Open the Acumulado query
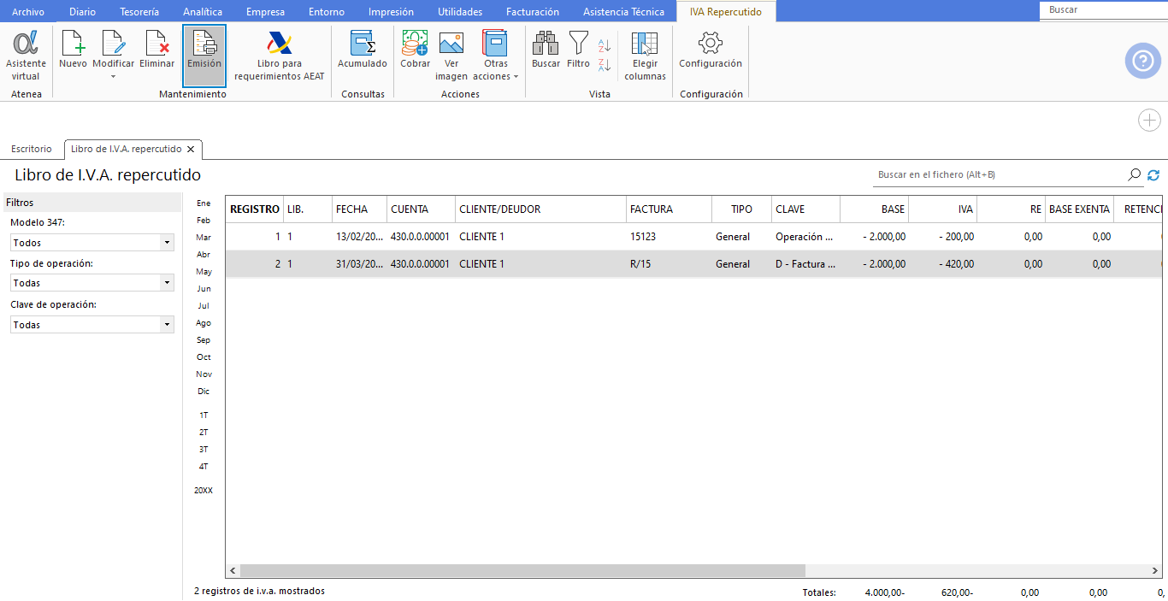This screenshot has height=601, width=1168. point(363,50)
